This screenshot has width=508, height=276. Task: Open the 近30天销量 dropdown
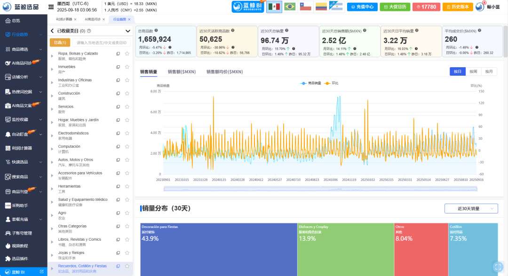(471, 208)
